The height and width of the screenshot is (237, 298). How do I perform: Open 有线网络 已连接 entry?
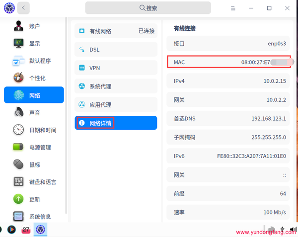point(116,31)
